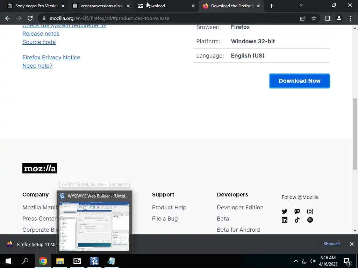Click the address bar URL field
The image size is (358, 268).
169,18
